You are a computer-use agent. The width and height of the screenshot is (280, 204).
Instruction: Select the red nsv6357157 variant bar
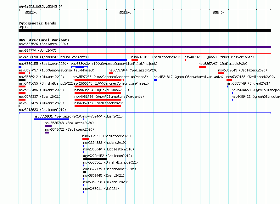[98, 106]
